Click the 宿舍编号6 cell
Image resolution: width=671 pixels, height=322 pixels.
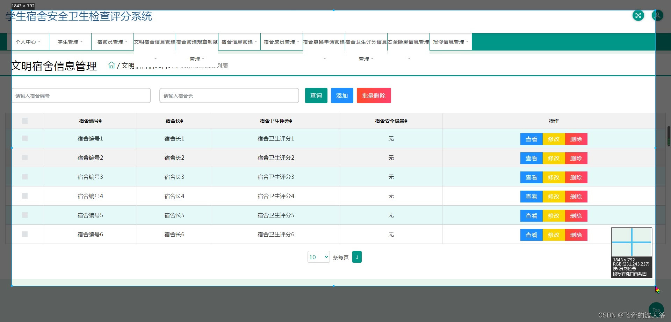(90, 234)
